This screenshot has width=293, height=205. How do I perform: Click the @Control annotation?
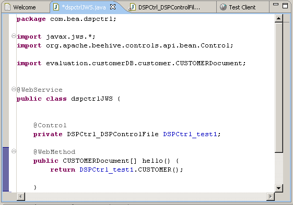50,125
